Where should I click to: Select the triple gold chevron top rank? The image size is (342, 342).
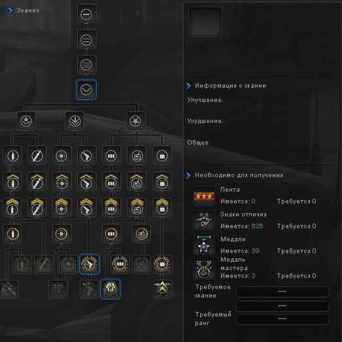162,289
